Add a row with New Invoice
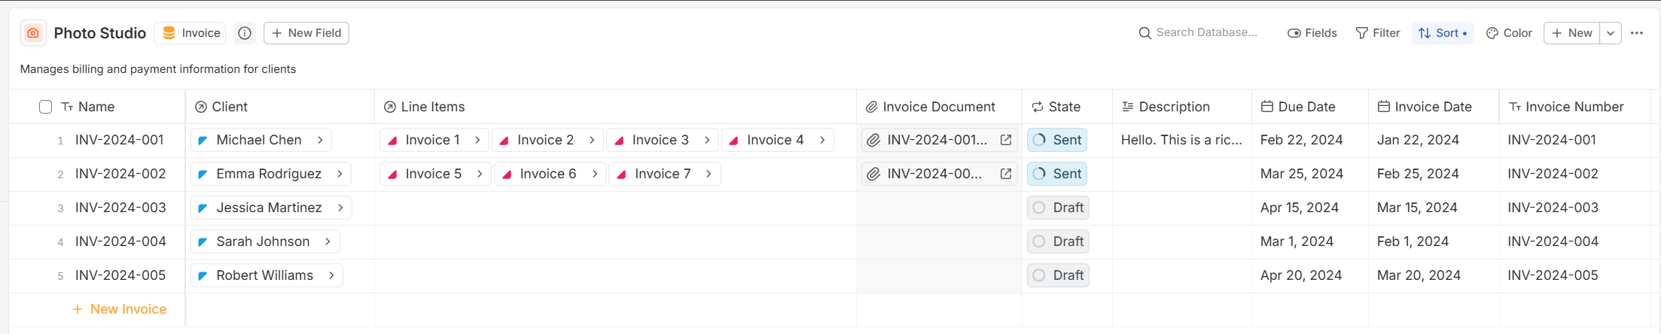The image size is (1661, 334). 120,309
